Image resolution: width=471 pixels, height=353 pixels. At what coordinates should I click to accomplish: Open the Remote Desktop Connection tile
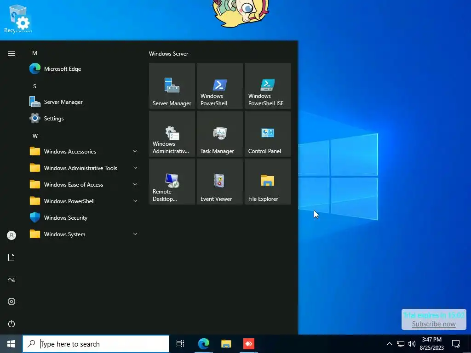point(172,181)
